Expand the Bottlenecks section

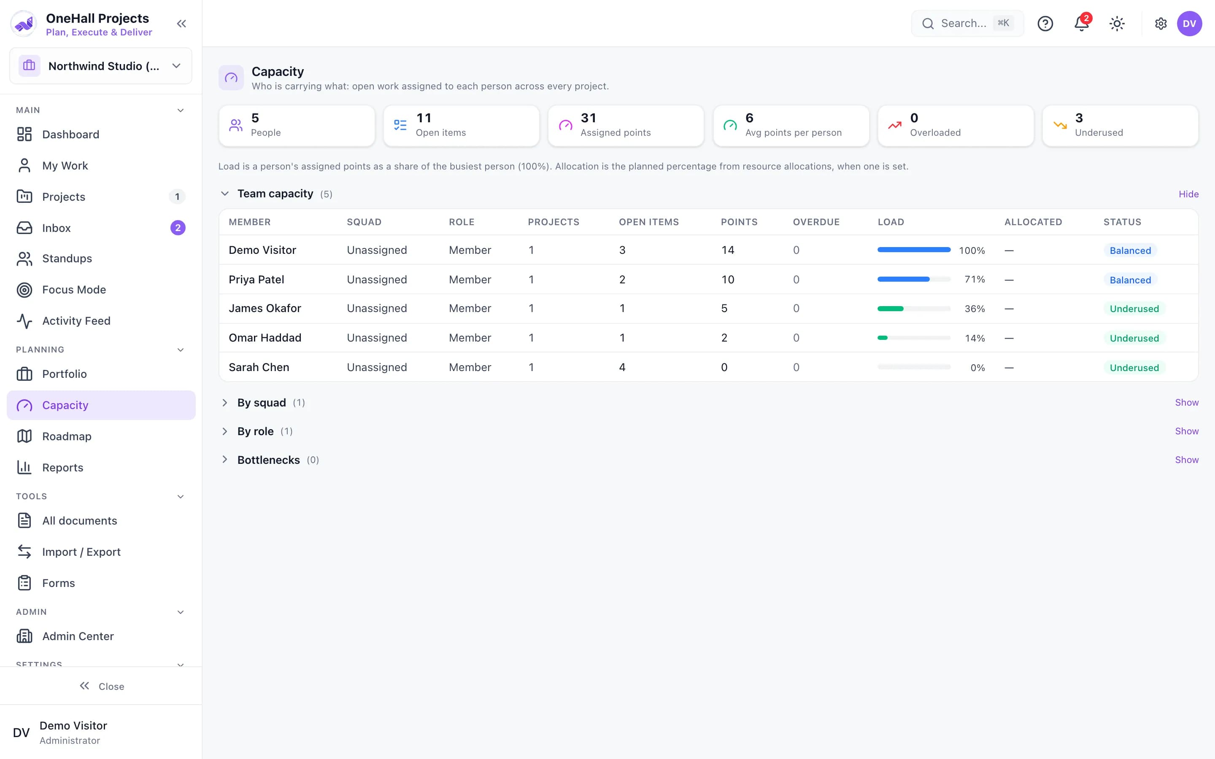(x=225, y=460)
